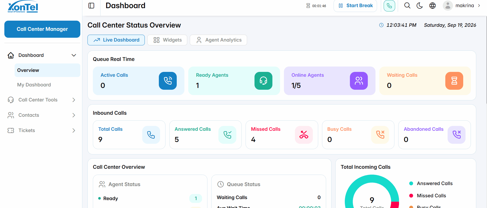
Task: Click the Online Agents people icon
Action: 359,81
